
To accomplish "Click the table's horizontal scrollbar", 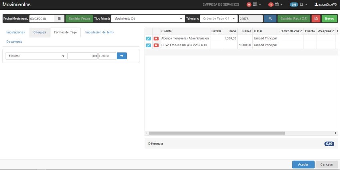I will 217,133.
